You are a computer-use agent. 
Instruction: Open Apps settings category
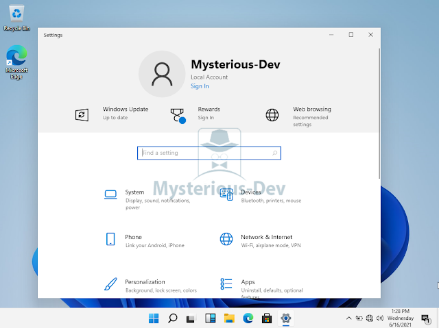click(248, 282)
